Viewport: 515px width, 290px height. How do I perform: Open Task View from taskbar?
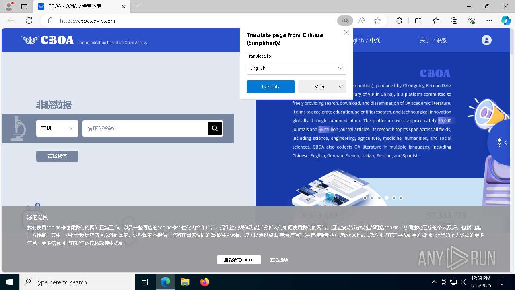point(145,282)
